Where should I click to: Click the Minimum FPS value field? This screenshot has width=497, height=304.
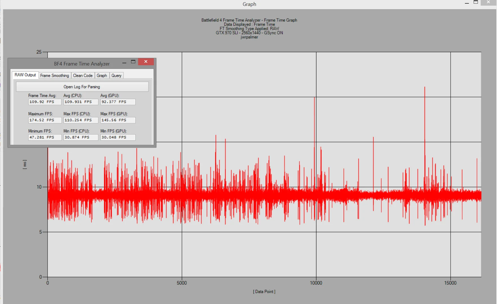click(x=45, y=137)
